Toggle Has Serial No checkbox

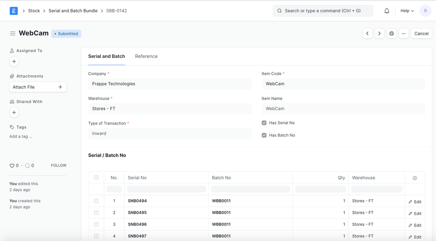264,123
